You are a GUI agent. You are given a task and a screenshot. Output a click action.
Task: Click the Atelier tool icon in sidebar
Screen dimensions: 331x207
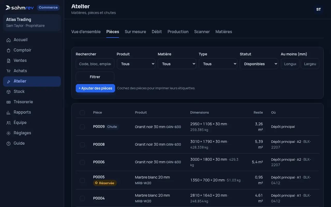[x=9, y=81]
